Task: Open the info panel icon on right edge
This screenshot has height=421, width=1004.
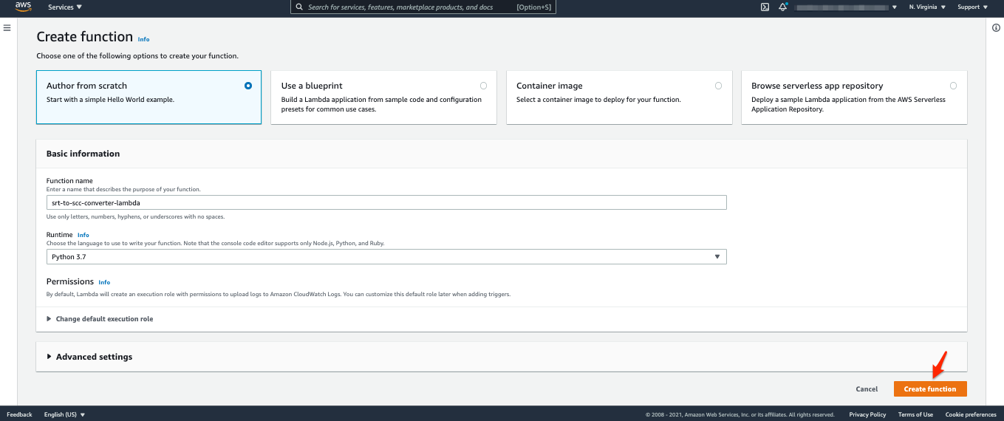Action: coord(996,27)
